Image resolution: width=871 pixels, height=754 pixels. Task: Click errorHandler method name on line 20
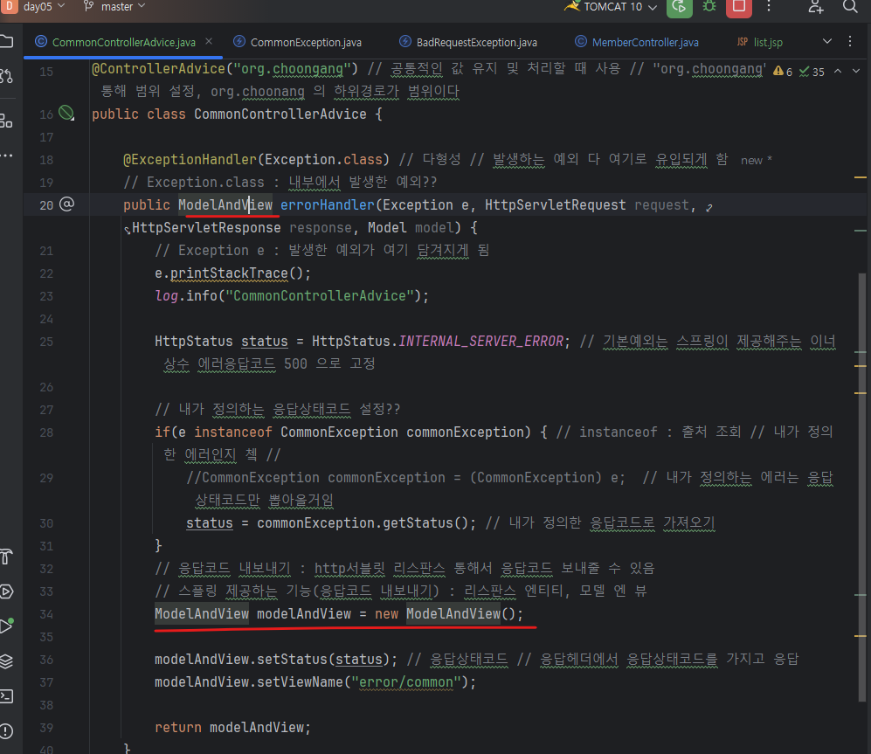tap(328, 205)
